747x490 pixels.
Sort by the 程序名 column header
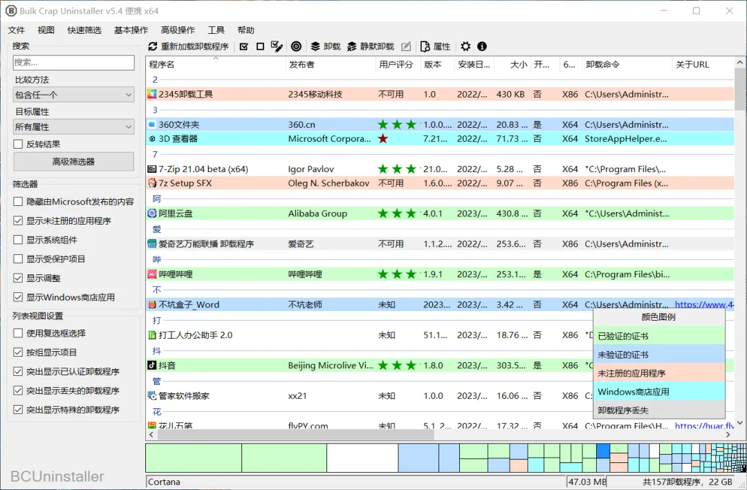click(x=215, y=64)
